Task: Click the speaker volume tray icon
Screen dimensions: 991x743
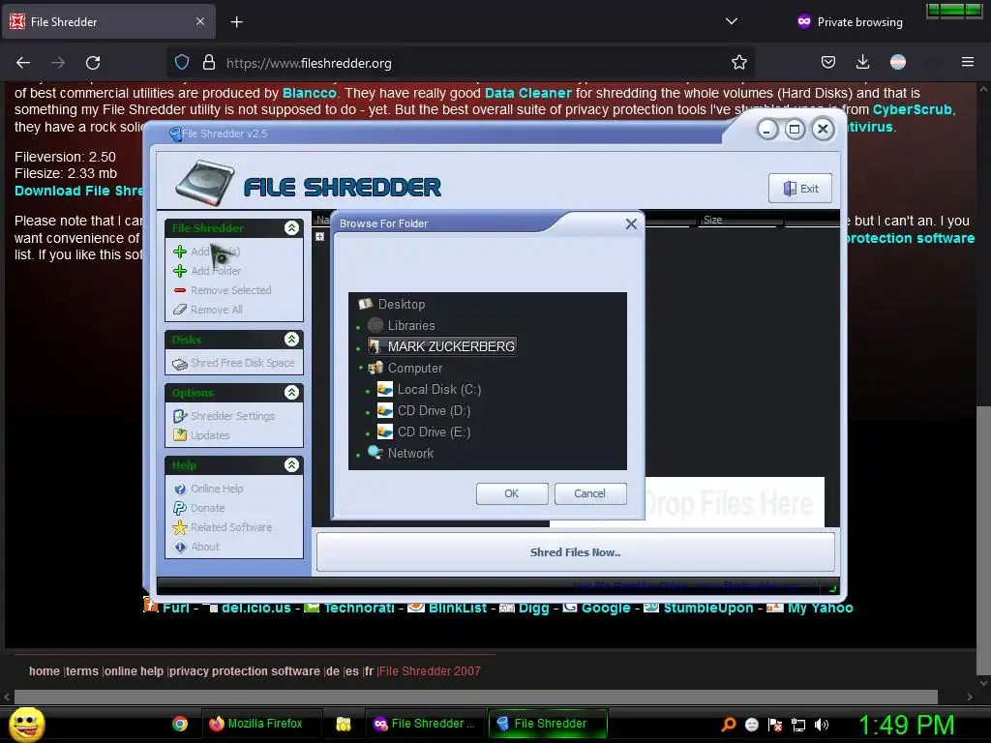Action: [x=822, y=725]
